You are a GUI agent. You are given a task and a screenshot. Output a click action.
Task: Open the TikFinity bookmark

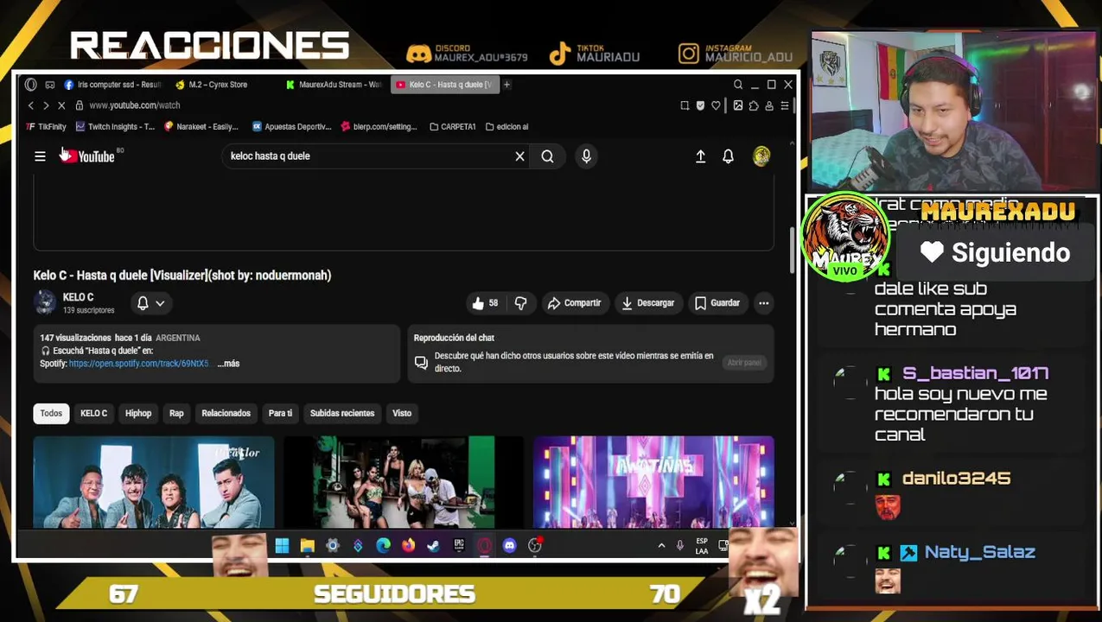click(x=47, y=127)
